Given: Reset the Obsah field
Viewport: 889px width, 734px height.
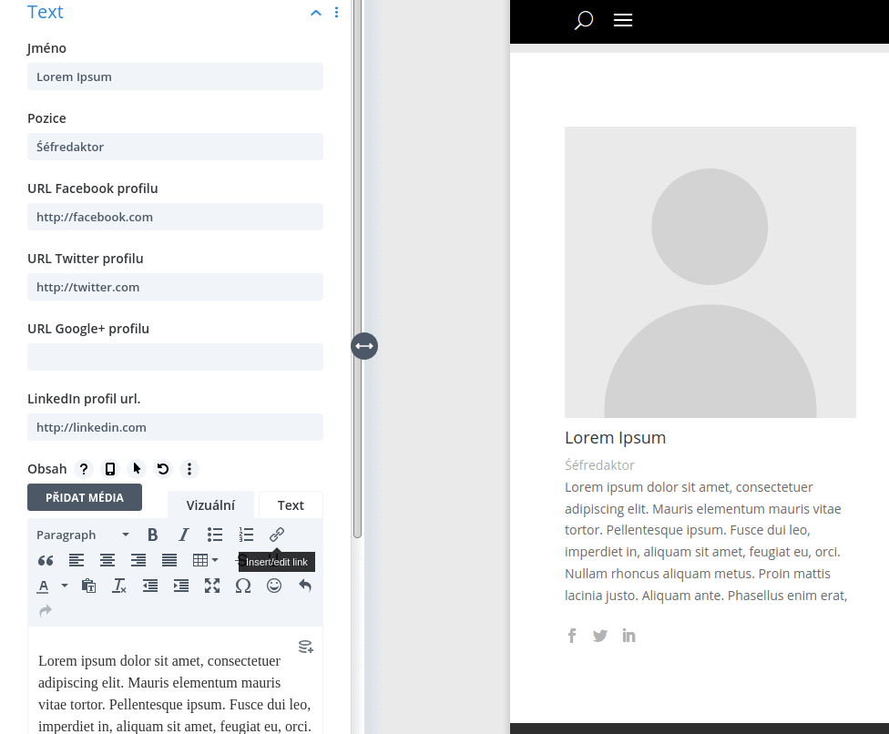Looking at the screenshot, I should click(163, 469).
